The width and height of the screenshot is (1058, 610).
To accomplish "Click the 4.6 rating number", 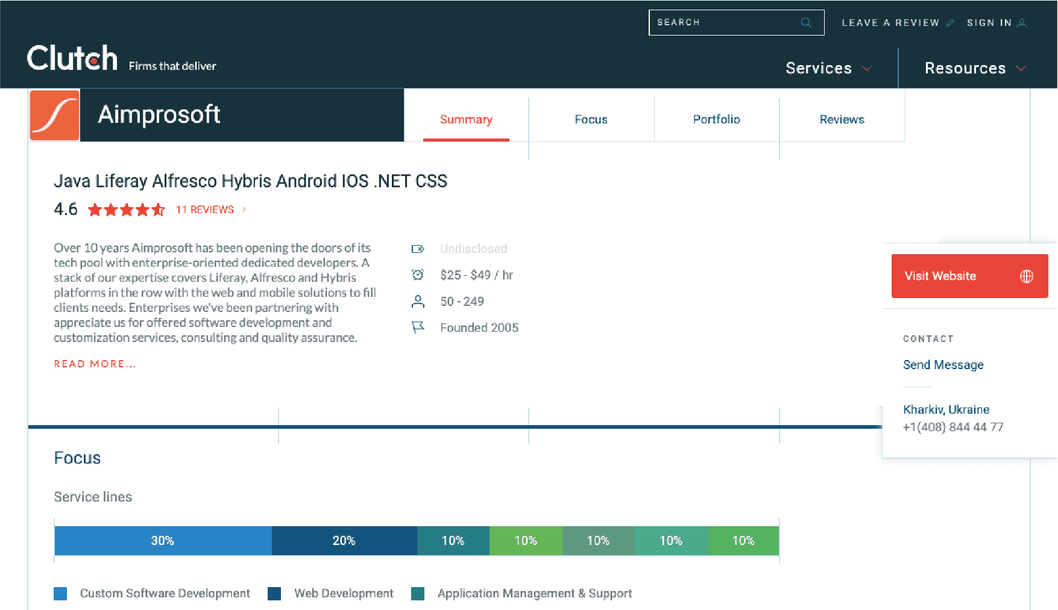I will click(x=66, y=210).
